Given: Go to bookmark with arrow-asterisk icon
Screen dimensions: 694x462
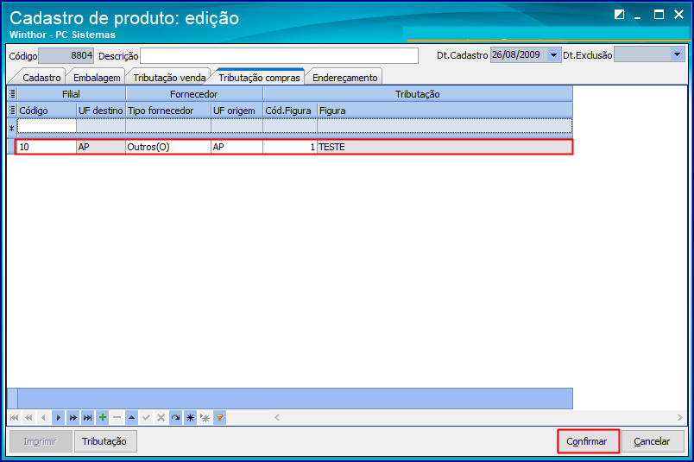Looking at the screenshot, I should 205,418.
